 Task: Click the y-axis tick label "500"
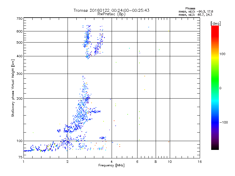(x=19, y=43)
